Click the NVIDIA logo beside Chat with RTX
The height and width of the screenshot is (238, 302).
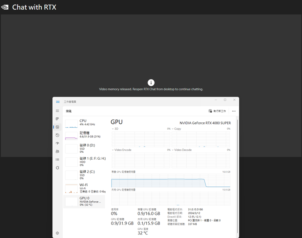(5, 7)
